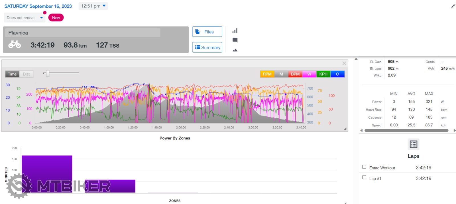Viewport: 456px width, 204px height.
Task: Click the graph smoothing slider handle
Action: point(48,74)
